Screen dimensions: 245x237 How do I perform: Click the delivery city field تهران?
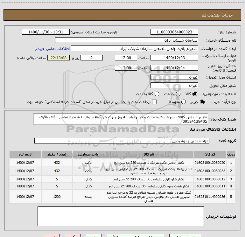174,86
